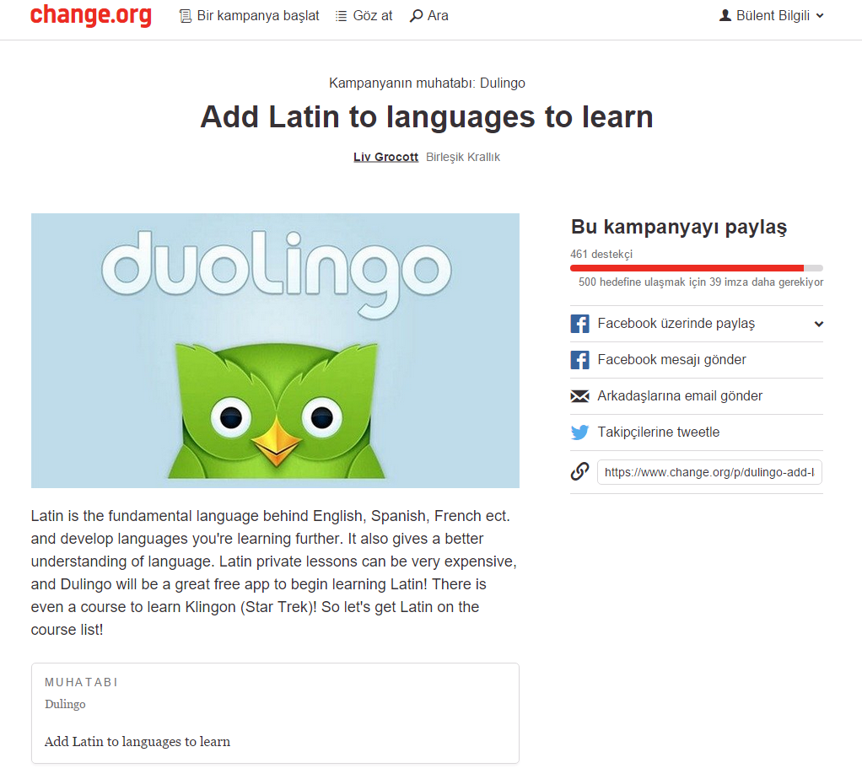Click the chain link icon
862x779 pixels.
(580, 471)
